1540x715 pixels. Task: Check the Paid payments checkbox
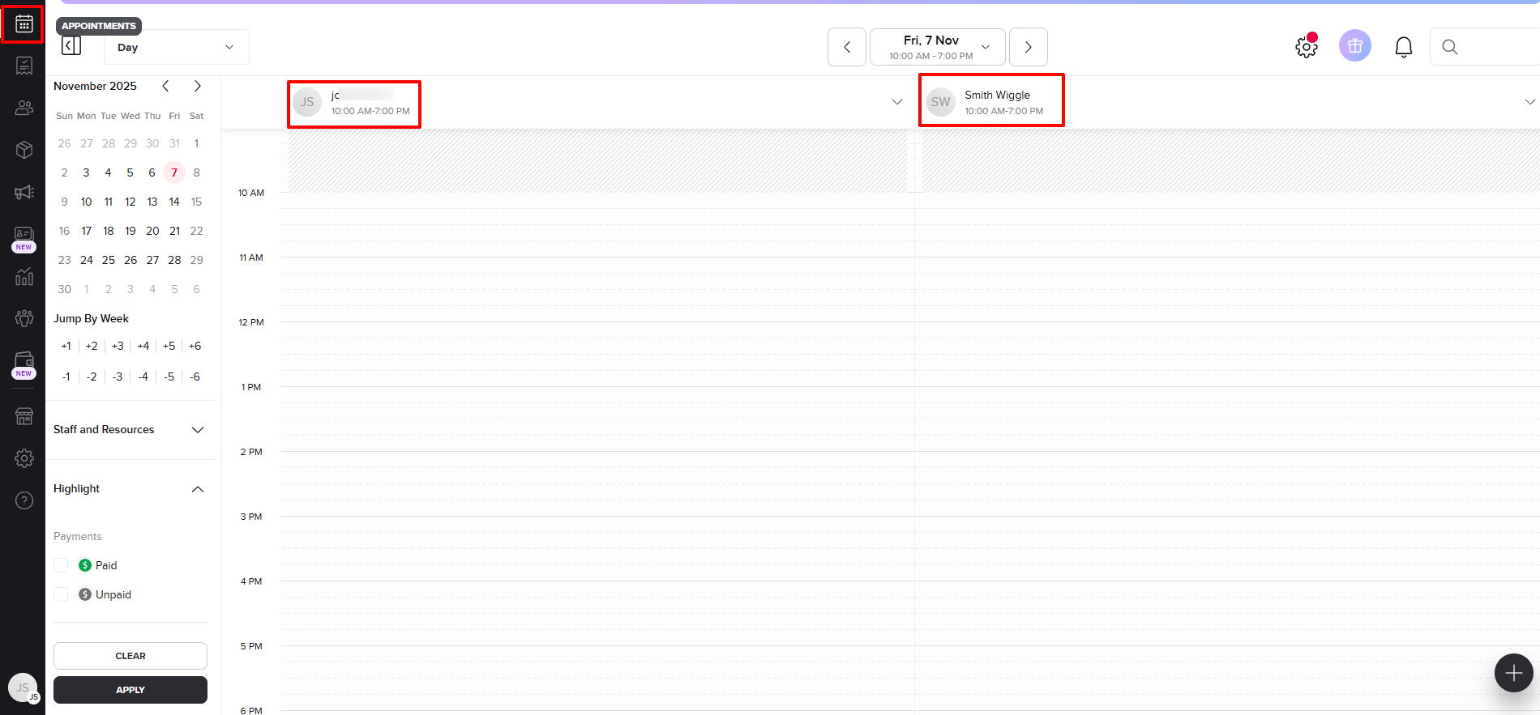point(61,565)
